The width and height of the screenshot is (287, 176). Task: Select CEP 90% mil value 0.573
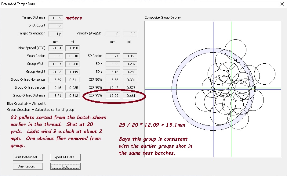pyautogui.click(x=130, y=88)
